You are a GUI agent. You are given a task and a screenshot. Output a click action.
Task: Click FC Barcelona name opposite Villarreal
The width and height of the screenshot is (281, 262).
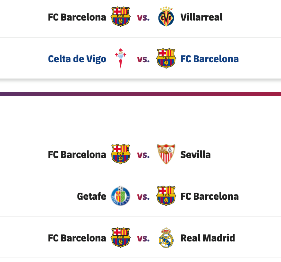pos(77,17)
